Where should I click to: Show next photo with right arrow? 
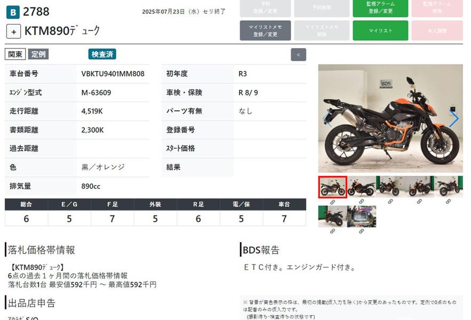coord(454,119)
